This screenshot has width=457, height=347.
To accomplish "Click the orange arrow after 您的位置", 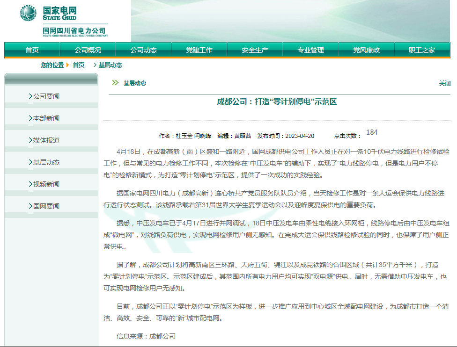I will (67, 65).
